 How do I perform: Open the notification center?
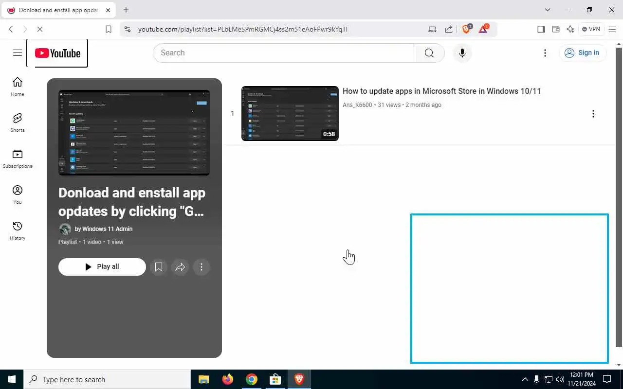pyautogui.click(x=607, y=379)
